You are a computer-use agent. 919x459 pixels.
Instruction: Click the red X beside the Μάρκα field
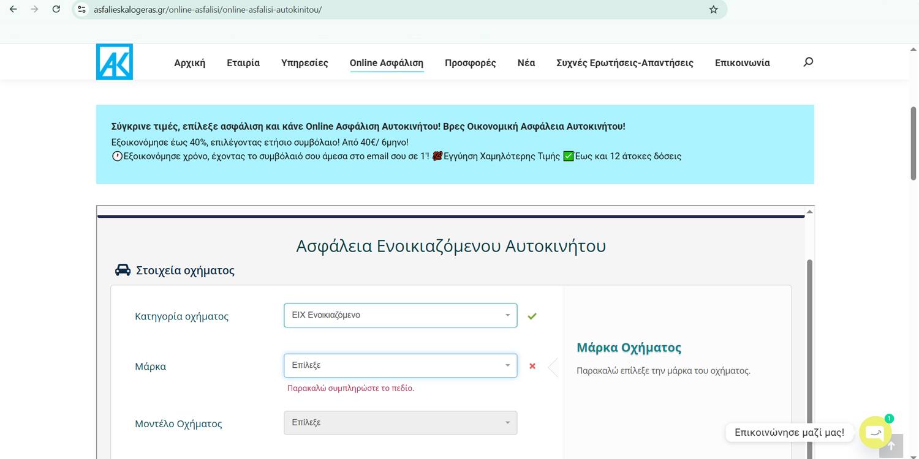(532, 366)
